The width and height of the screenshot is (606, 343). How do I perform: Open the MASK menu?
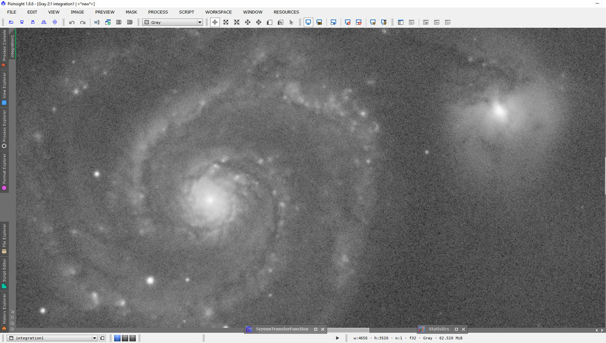click(x=132, y=12)
